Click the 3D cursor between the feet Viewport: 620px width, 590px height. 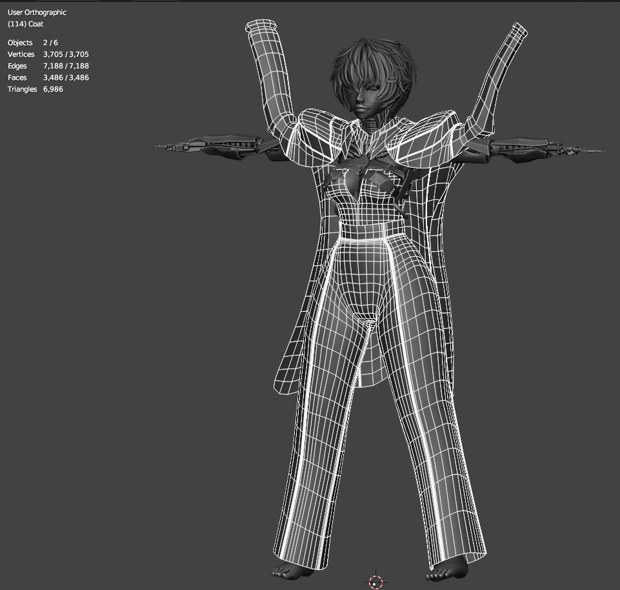click(376, 582)
